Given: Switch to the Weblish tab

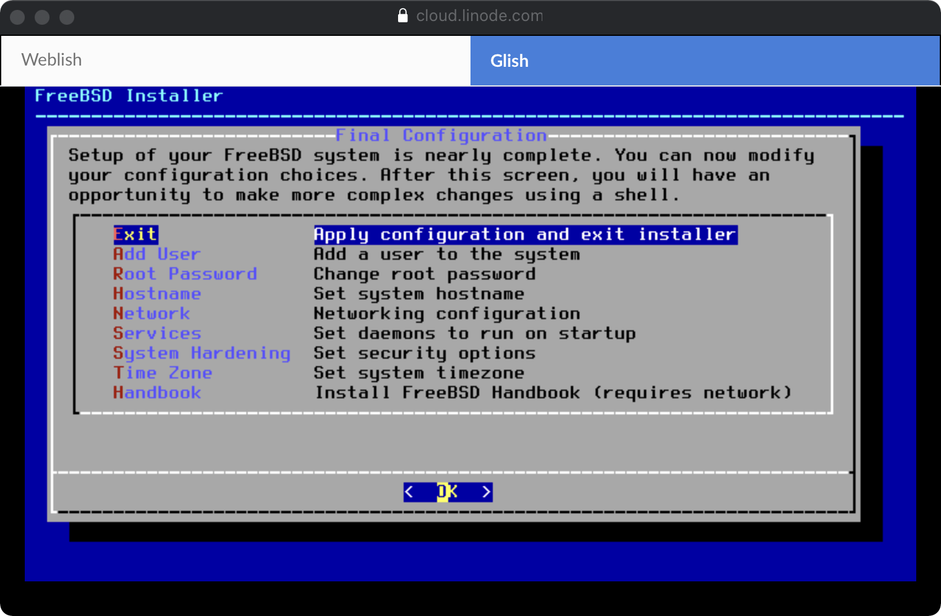Looking at the screenshot, I should [236, 60].
